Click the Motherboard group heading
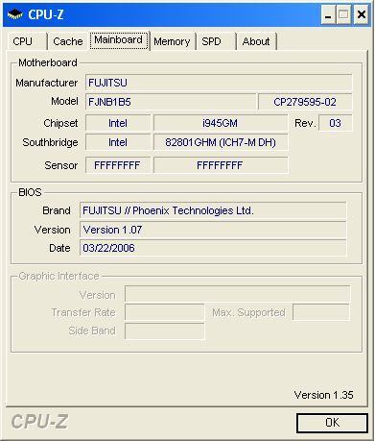 click(48, 62)
